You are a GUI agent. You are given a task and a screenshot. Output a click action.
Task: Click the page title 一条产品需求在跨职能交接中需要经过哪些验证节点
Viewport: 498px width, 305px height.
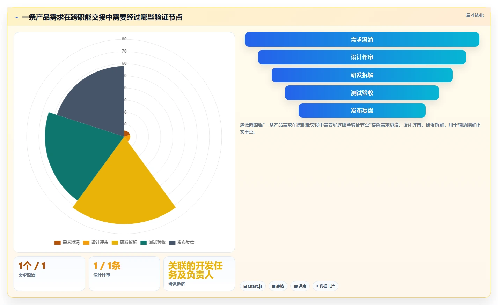pos(102,17)
